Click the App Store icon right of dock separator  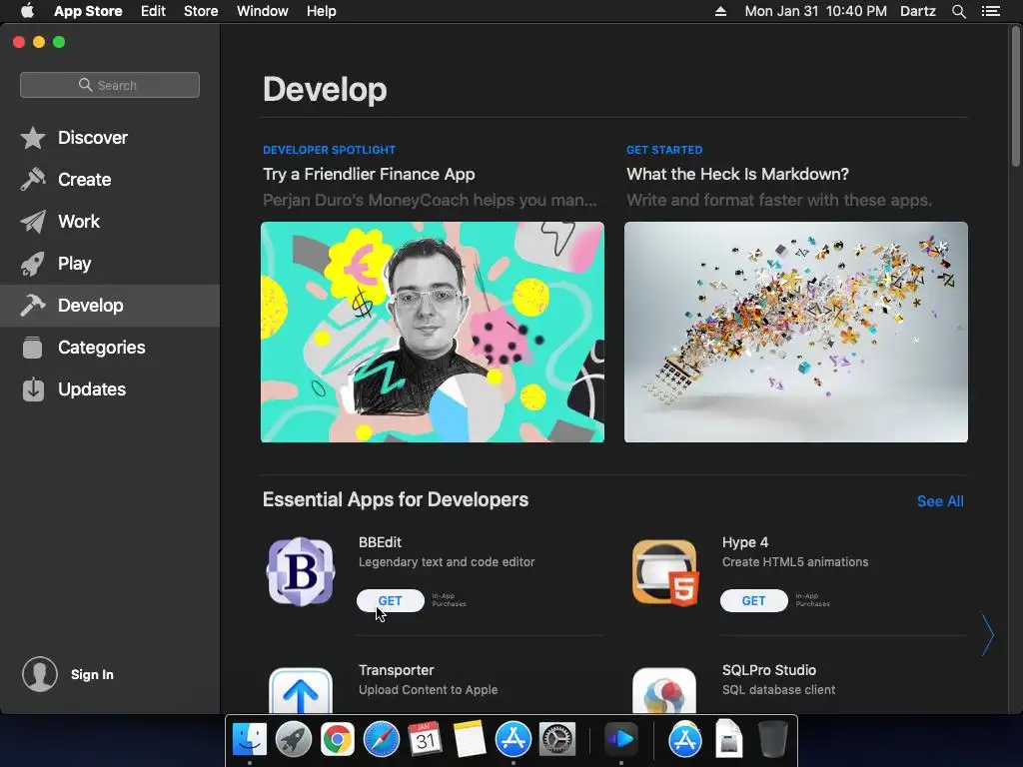(x=685, y=739)
